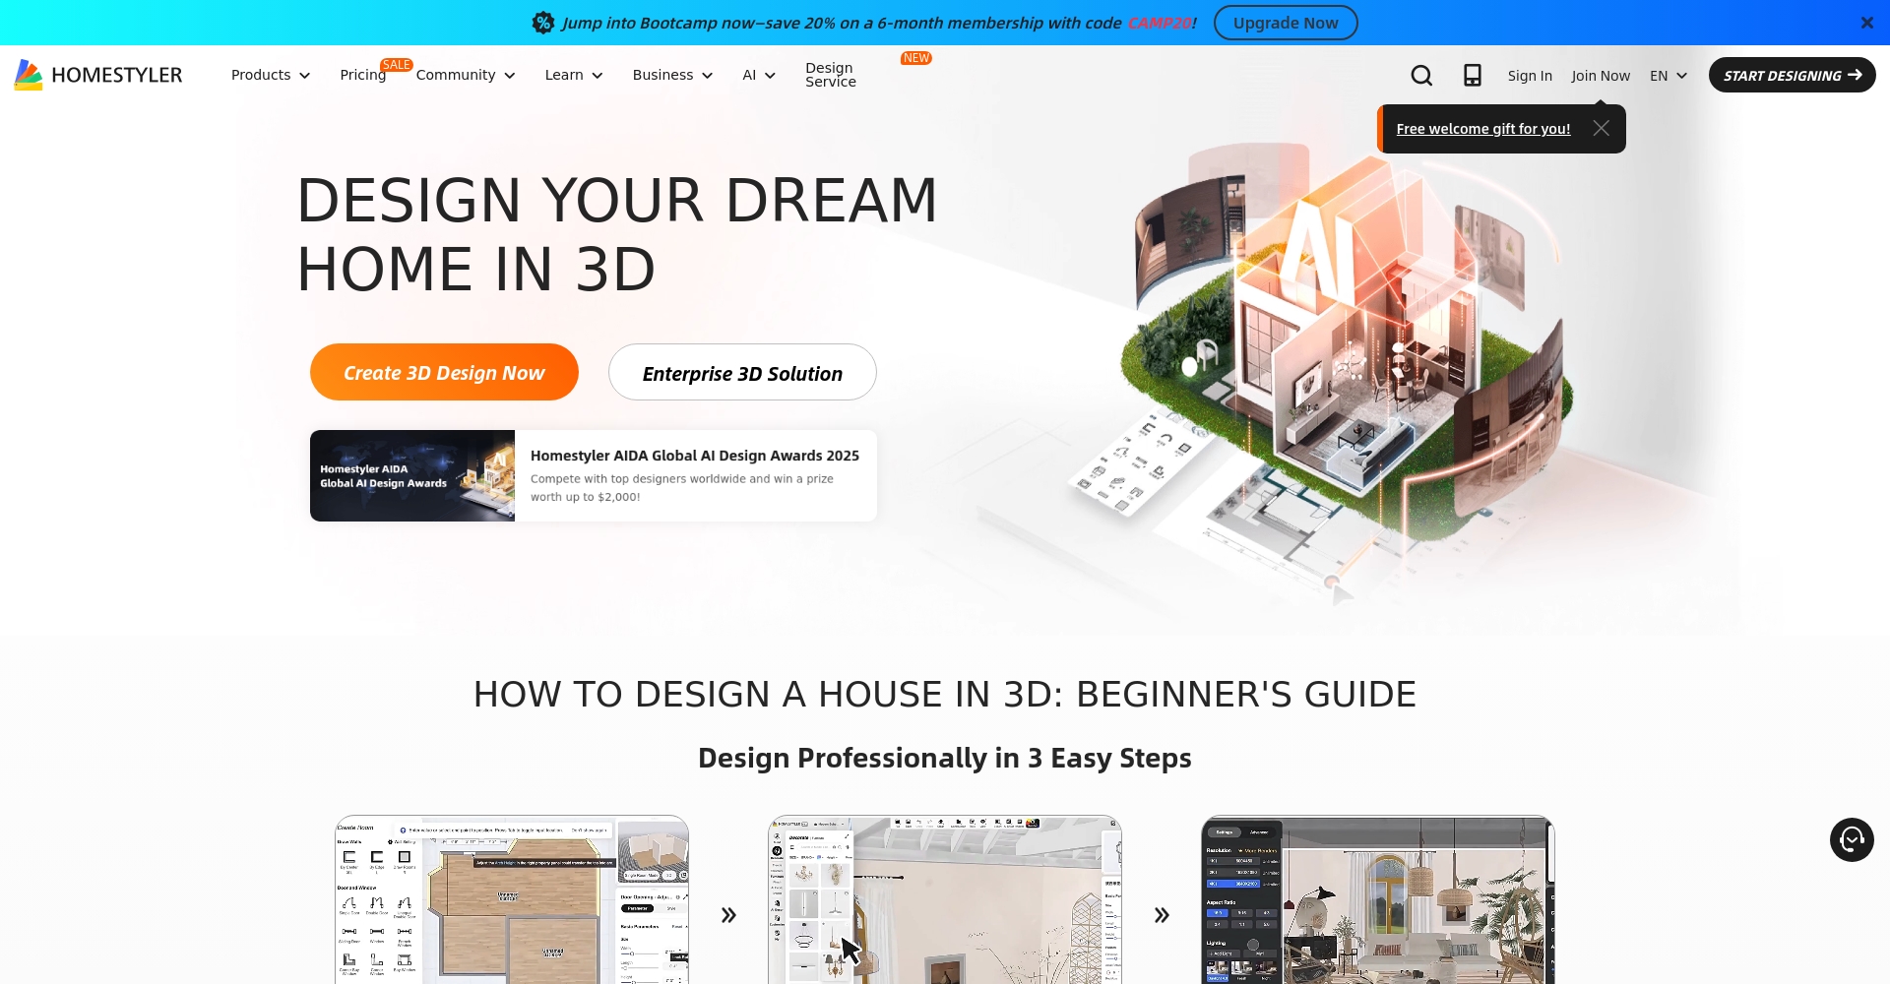Click Enterprise 3D Solution button
The width and height of the screenshot is (1890, 984).
tap(742, 372)
